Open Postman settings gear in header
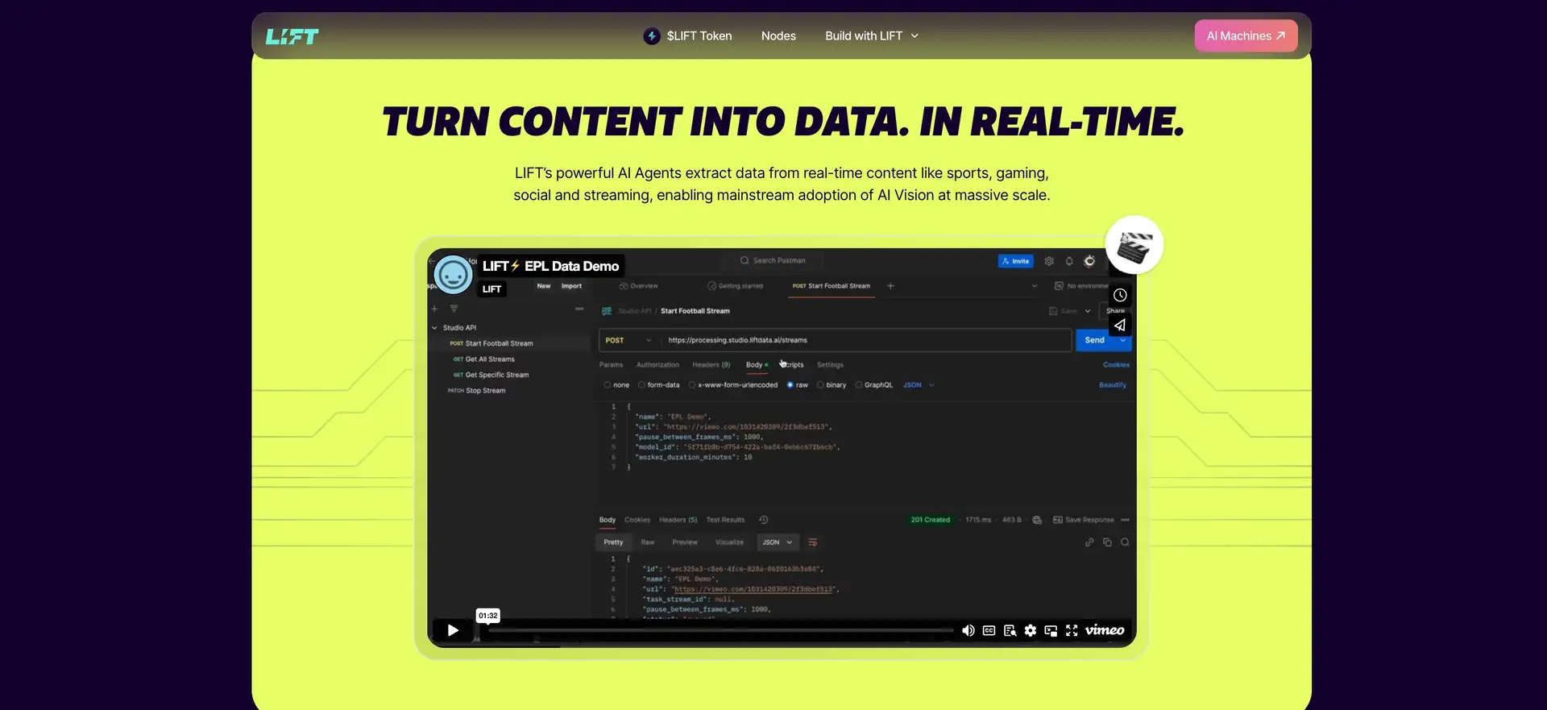This screenshot has height=710, width=1547. pos(1049,261)
